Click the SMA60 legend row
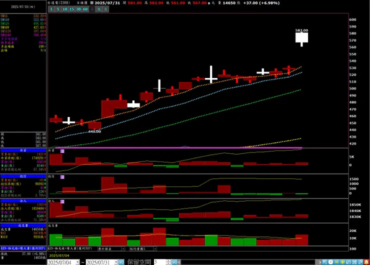The image size is (370, 265). (x=23, y=27)
